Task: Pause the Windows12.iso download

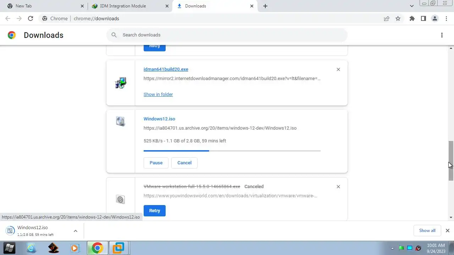Action: tap(156, 163)
